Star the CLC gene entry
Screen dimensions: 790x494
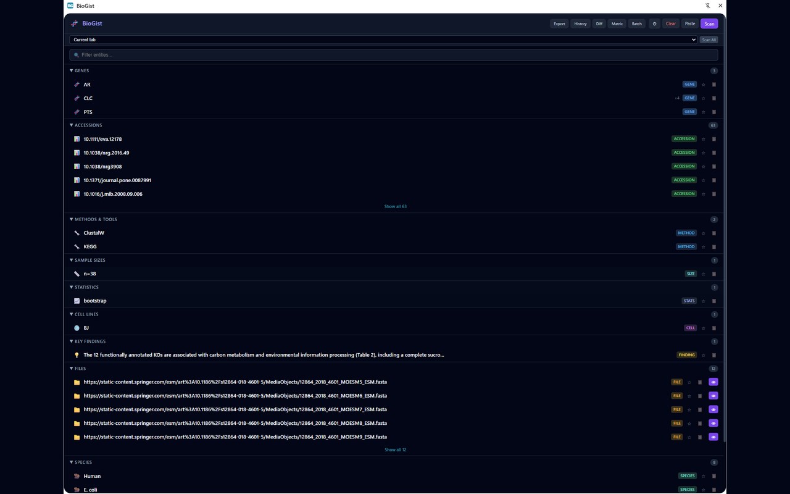click(x=704, y=98)
